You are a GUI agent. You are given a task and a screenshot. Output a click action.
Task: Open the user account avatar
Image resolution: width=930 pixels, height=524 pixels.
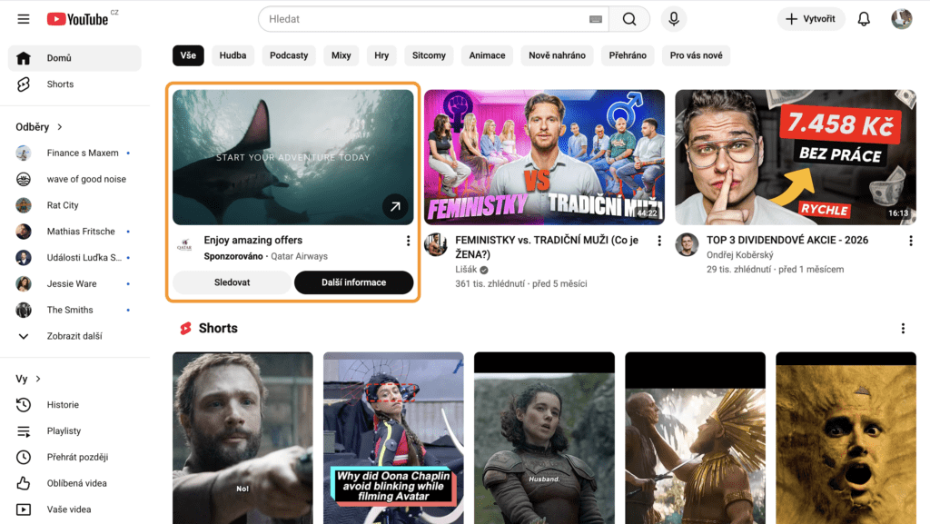pos(901,19)
